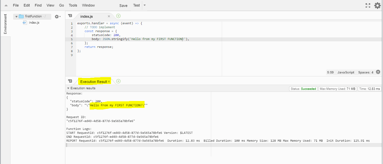The width and height of the screenshot is (383, 164).
Task: Run the Test button
Action: [x=136, y=6]
